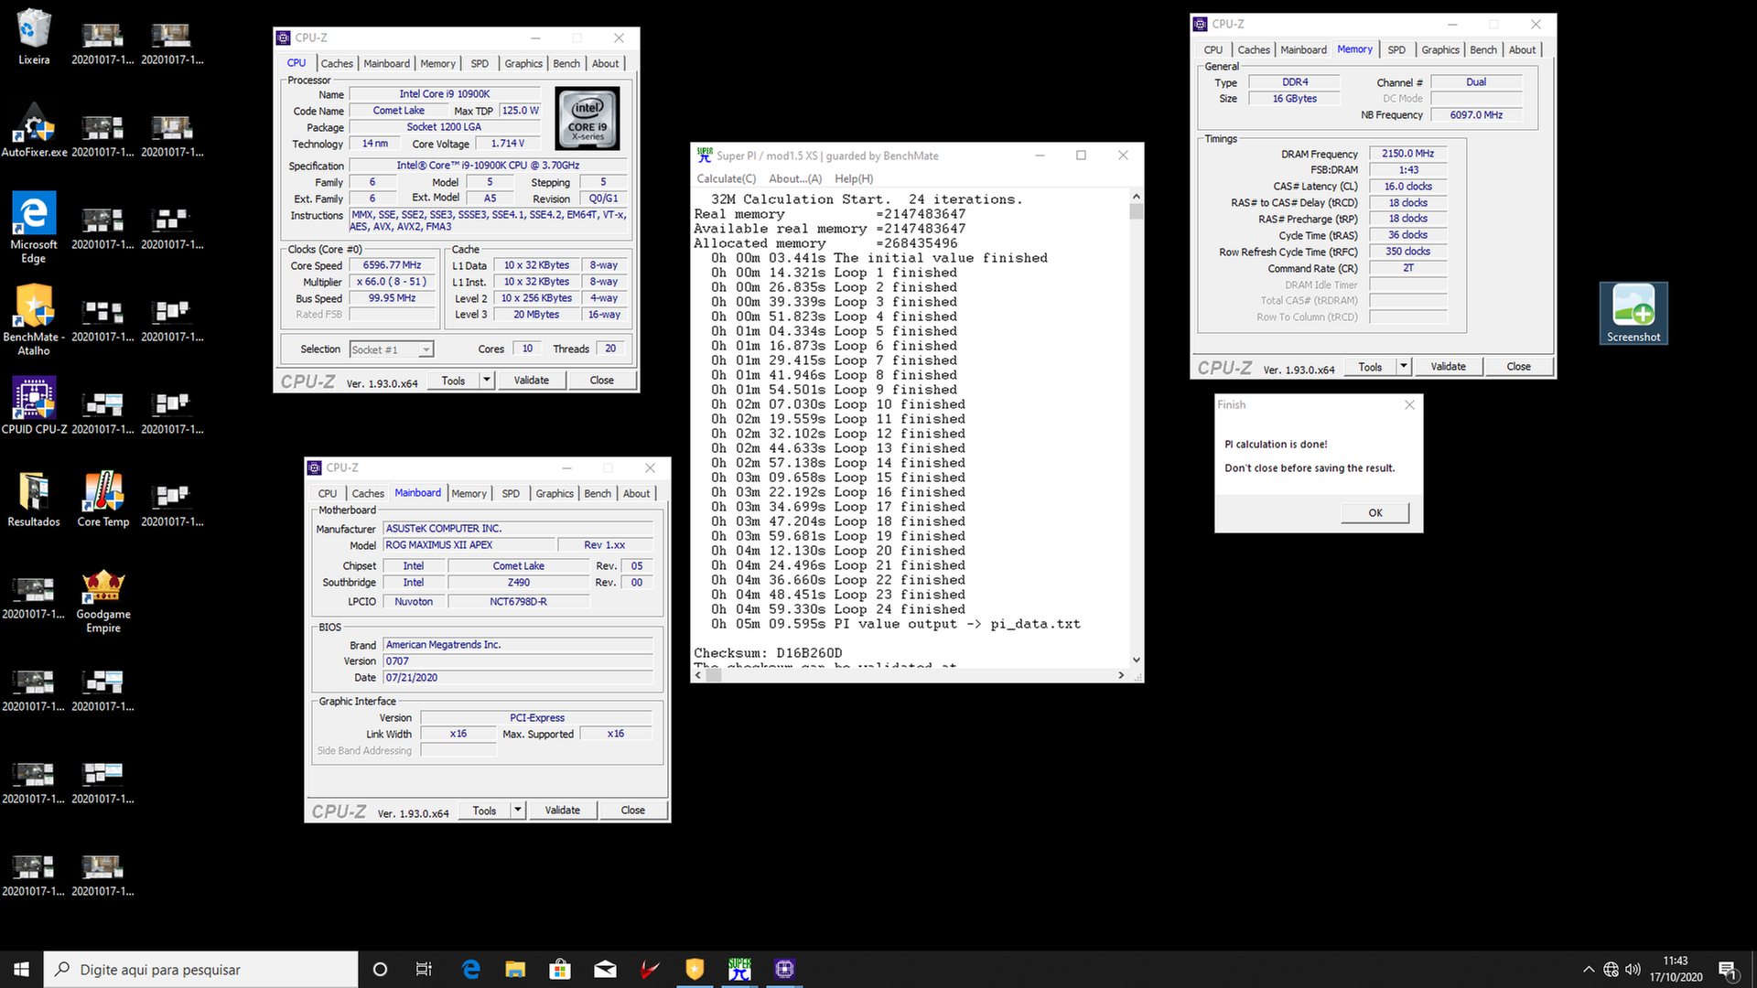This screenshot has height=988, width=1757.
Task: Click the 'ROG MAXIMUS XII APEX' model field
Action: [x=469, y=545]
